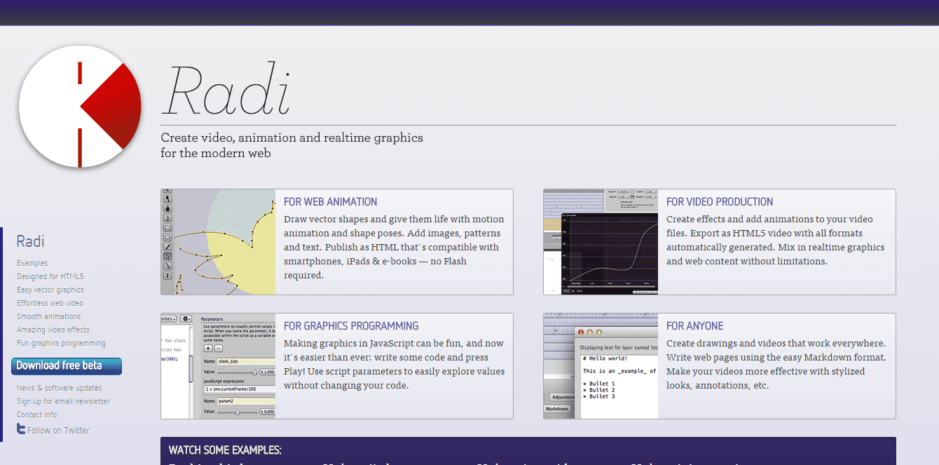Click the '# Hello world!' text in the For Anyone thumbnail
Screen dimensions: 939x465
pyautogui.click(x=605, y=358)
